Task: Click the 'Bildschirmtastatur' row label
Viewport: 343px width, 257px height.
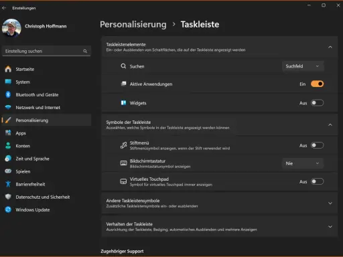Action: coord(147,161)
